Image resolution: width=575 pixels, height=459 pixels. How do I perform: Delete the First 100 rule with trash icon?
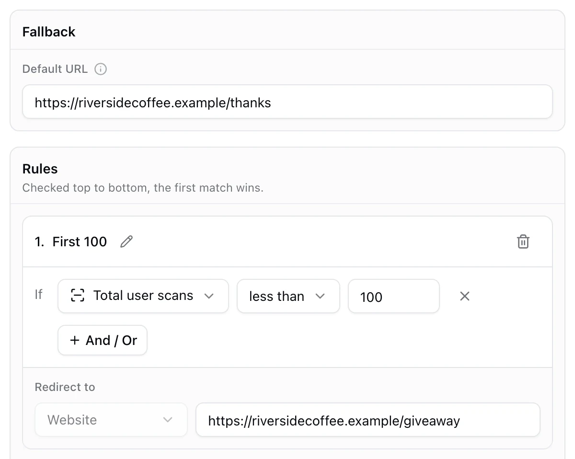[x=523, y=241]
